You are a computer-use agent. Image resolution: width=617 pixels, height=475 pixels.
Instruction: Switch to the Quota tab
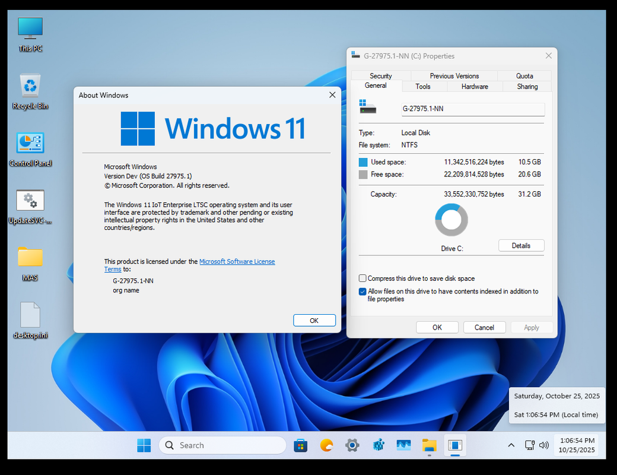pos(524,75)
